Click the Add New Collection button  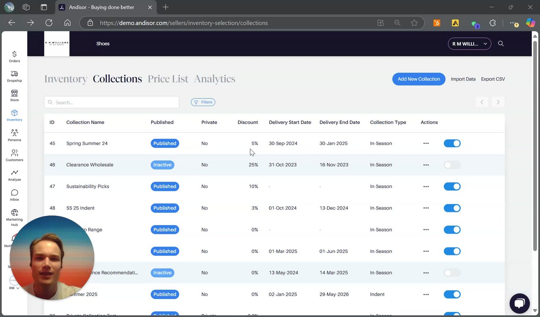point(418,79)
